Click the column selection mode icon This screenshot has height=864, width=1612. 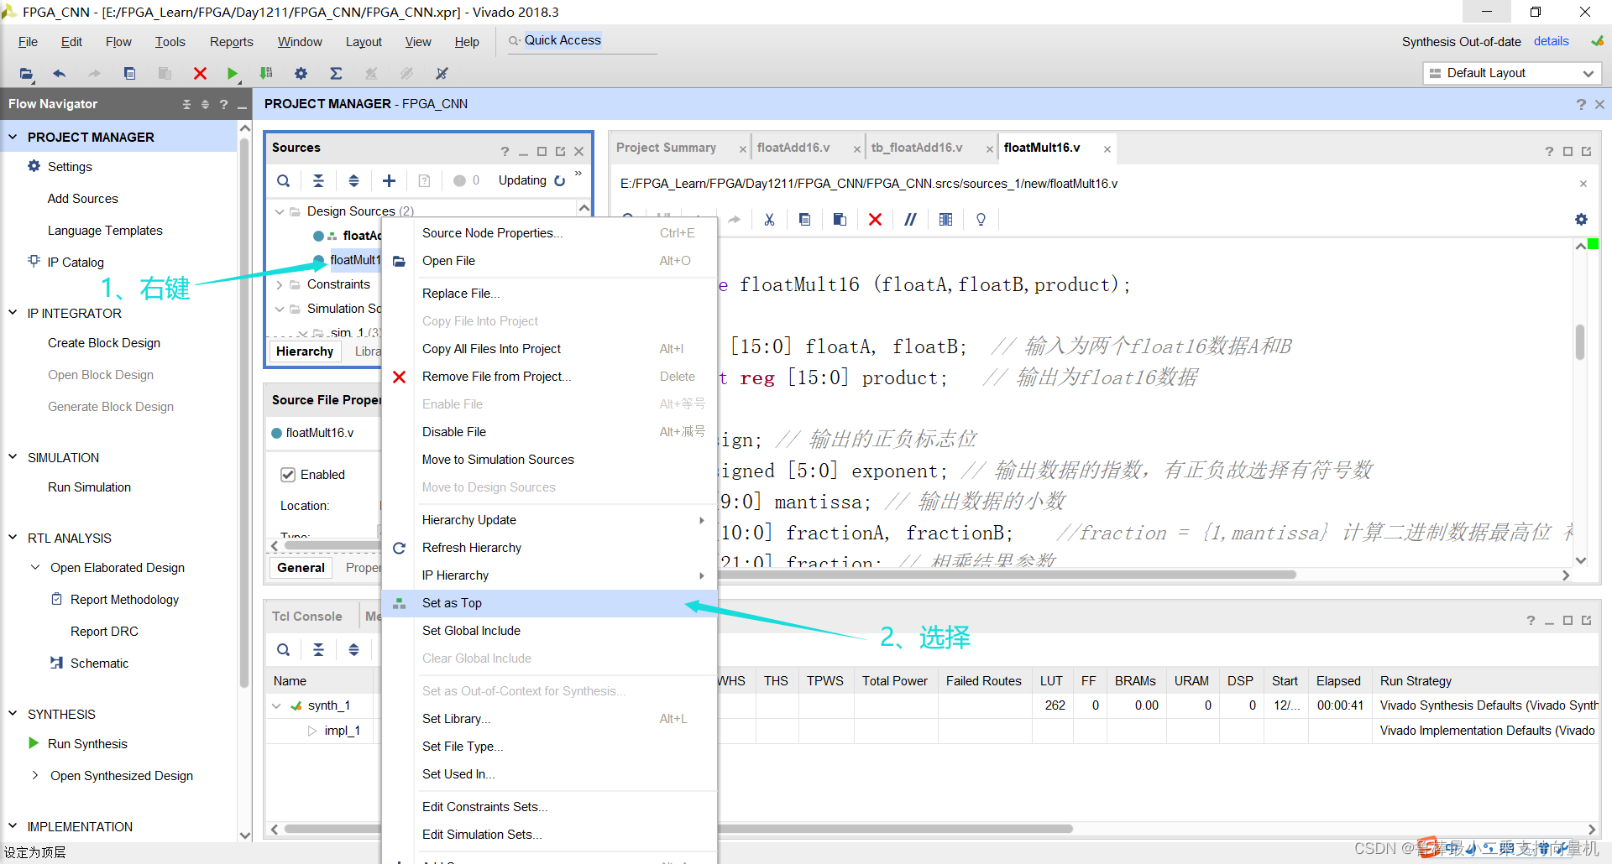[x=945, y=219]
